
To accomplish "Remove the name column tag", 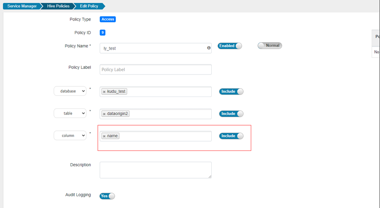I will tap(104, 136).
